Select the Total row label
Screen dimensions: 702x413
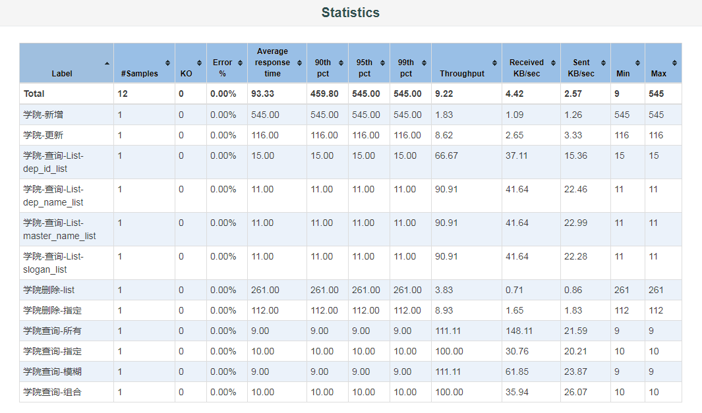click(34, 94)
